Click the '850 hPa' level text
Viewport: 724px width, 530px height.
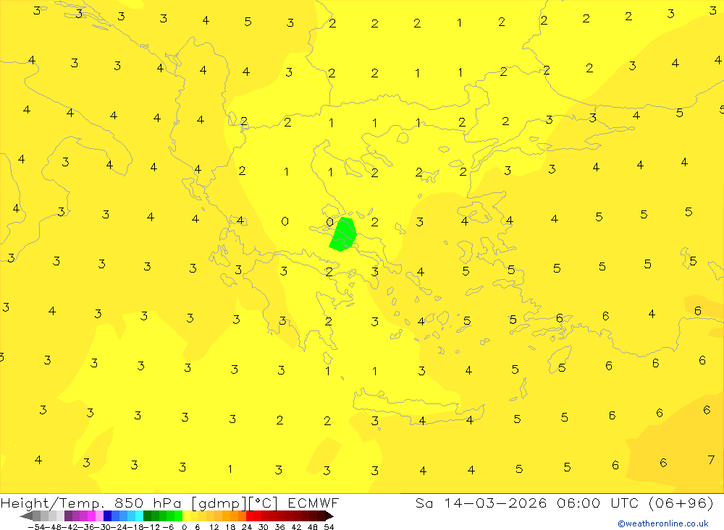pos(148,503)
